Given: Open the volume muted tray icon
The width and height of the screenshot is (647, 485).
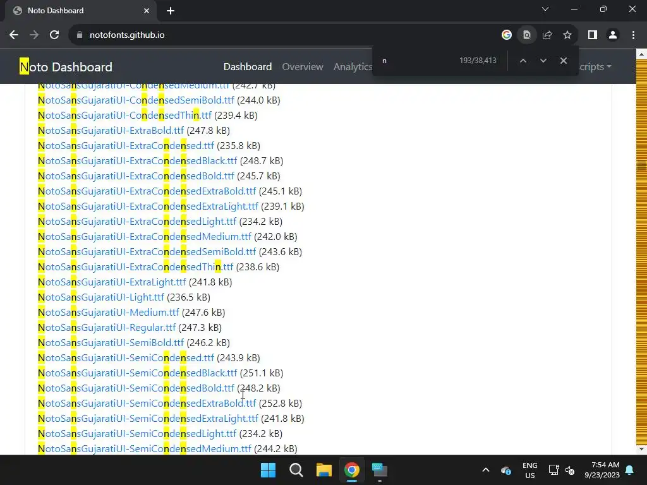Looking at the screenshot, I should tap(571, 470).
